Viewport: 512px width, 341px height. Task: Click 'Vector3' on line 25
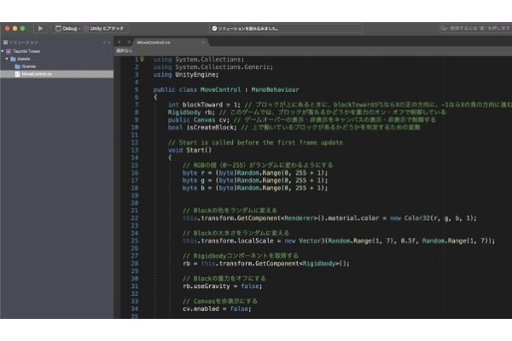click(311, 240)
